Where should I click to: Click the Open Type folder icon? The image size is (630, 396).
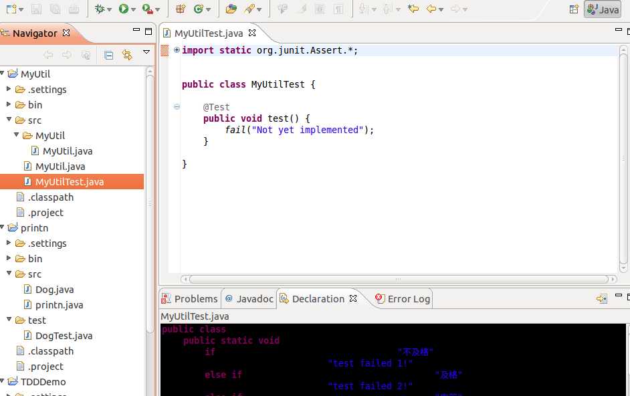[231, 9]
